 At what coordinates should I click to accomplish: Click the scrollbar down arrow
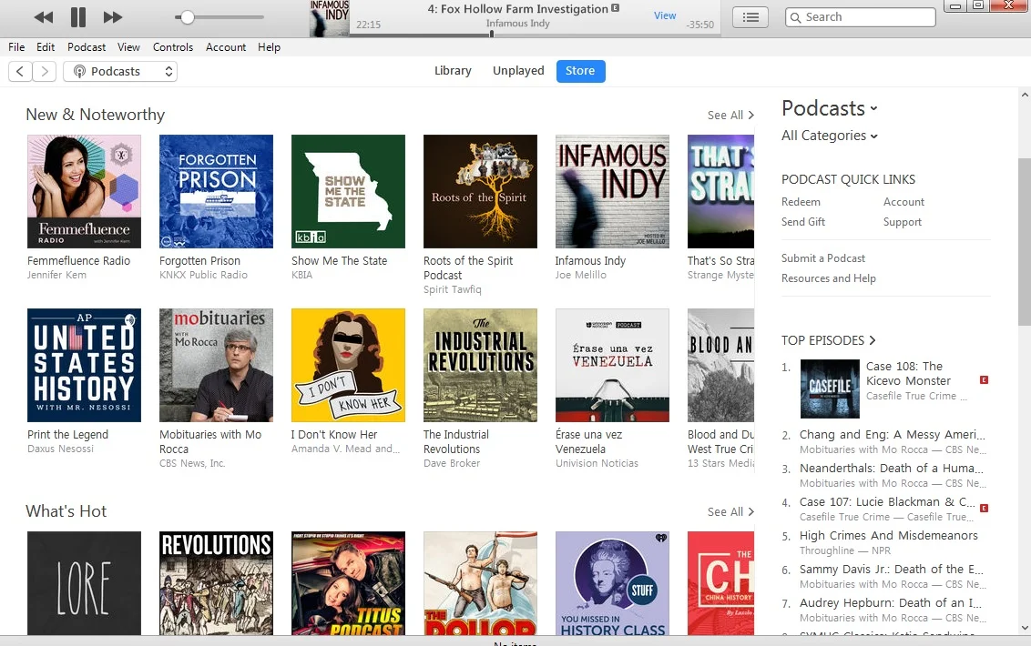click(x=1025, y=628)
